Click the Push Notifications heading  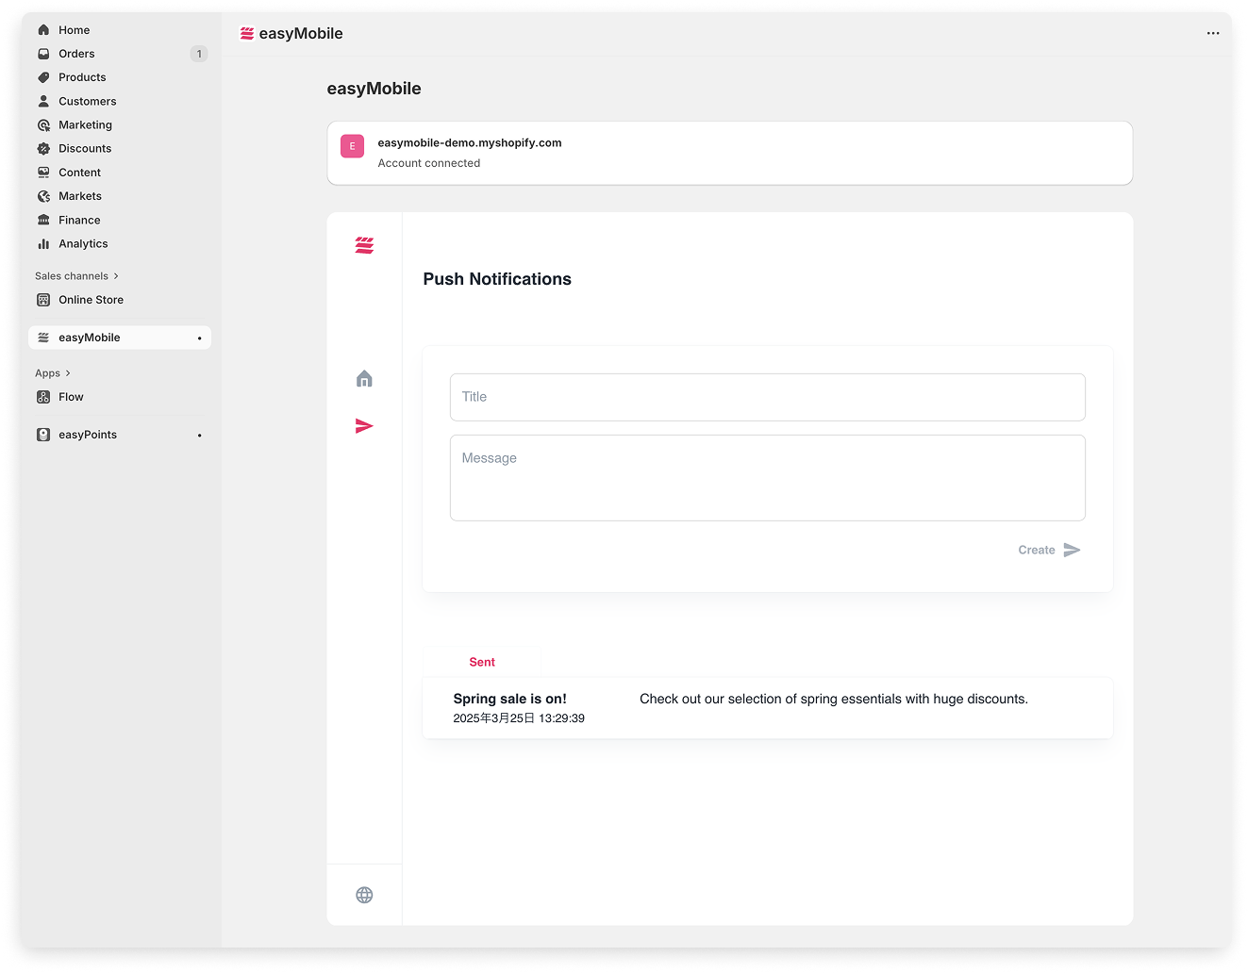497,279
